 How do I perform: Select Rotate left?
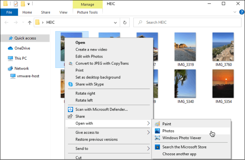[109, 100]
